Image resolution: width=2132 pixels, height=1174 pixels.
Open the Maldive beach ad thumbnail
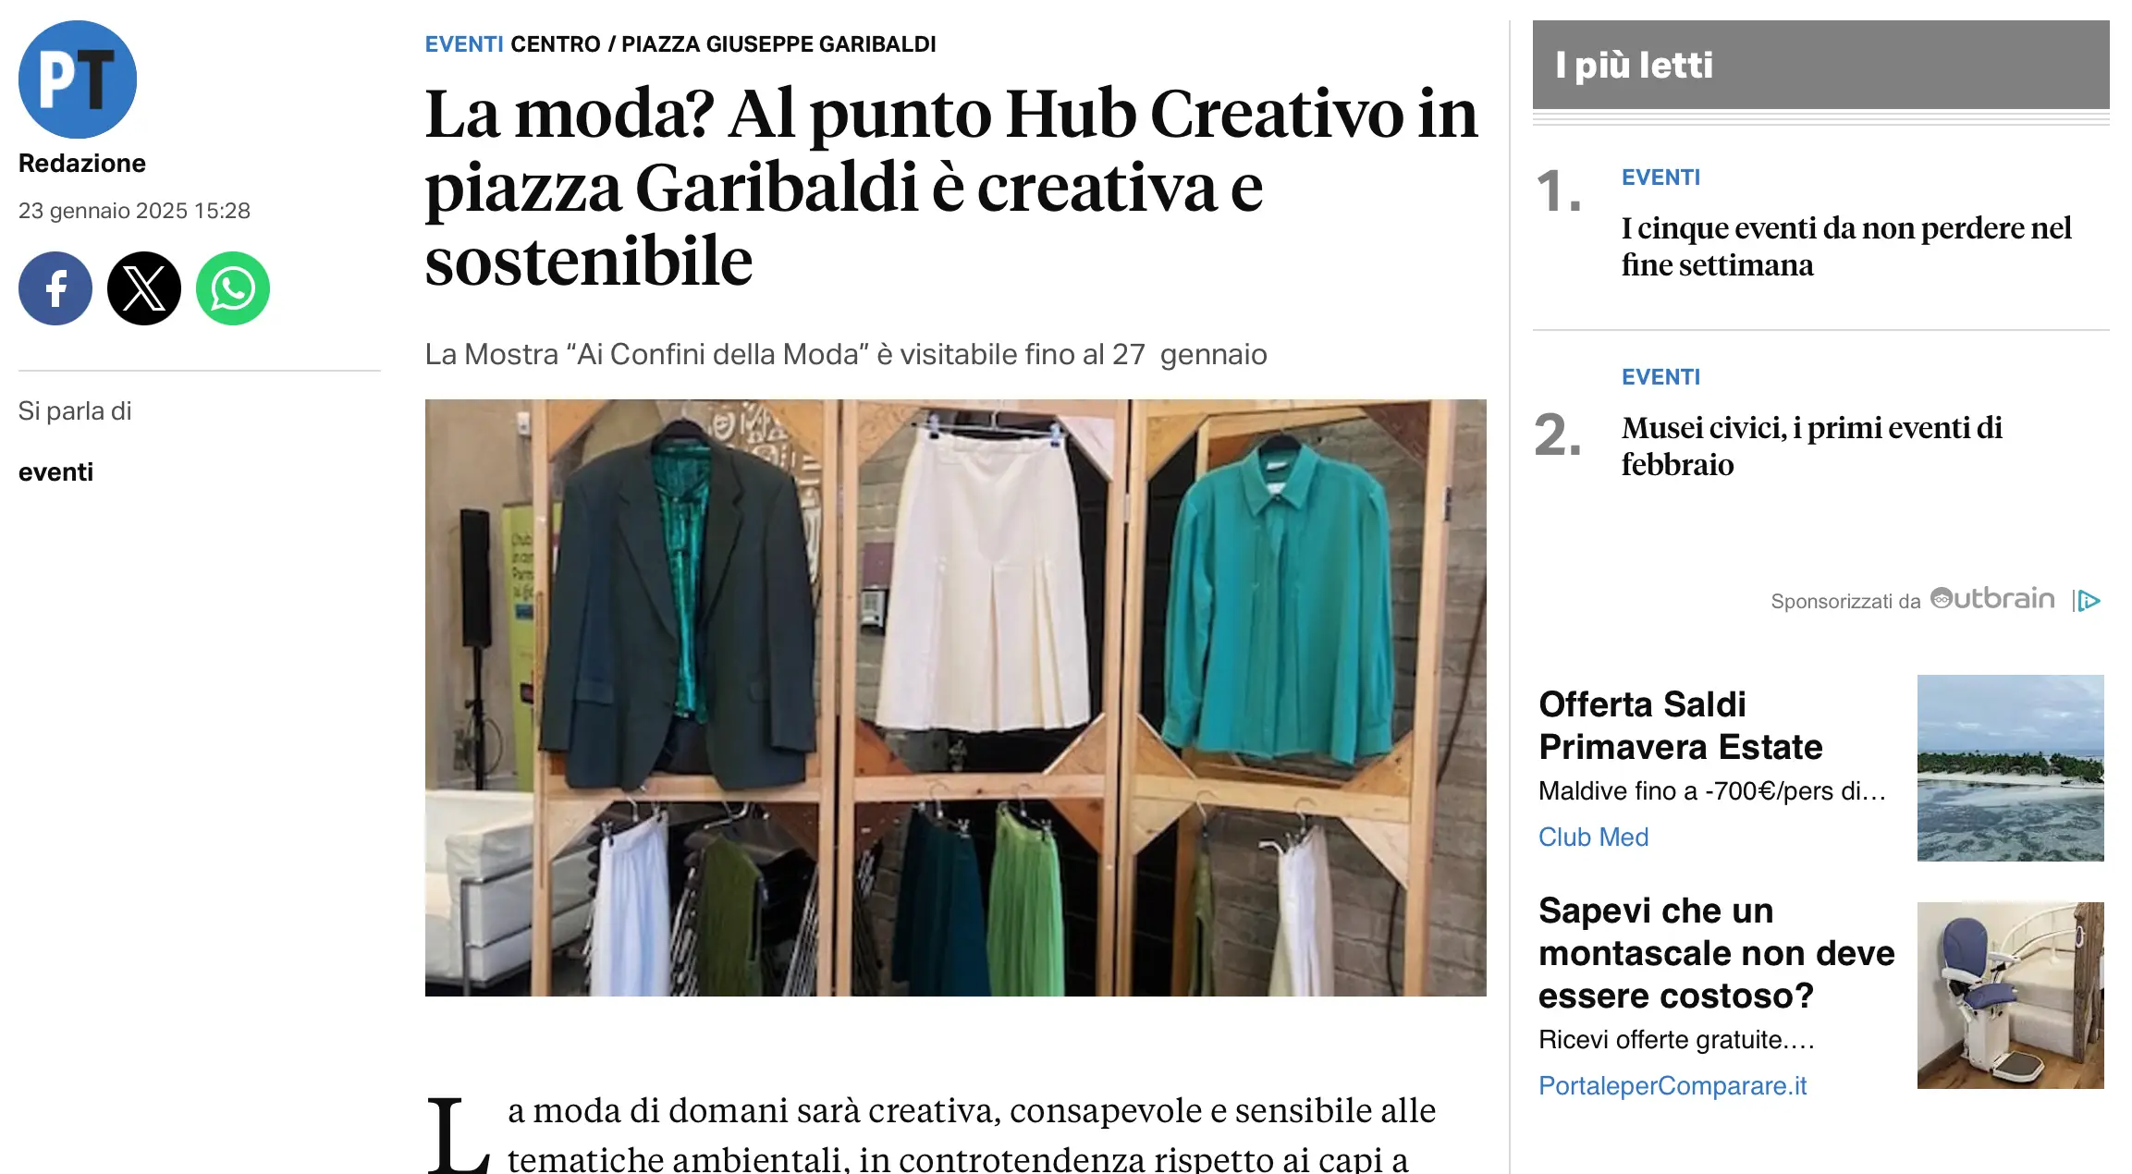tap(2010, 768)
